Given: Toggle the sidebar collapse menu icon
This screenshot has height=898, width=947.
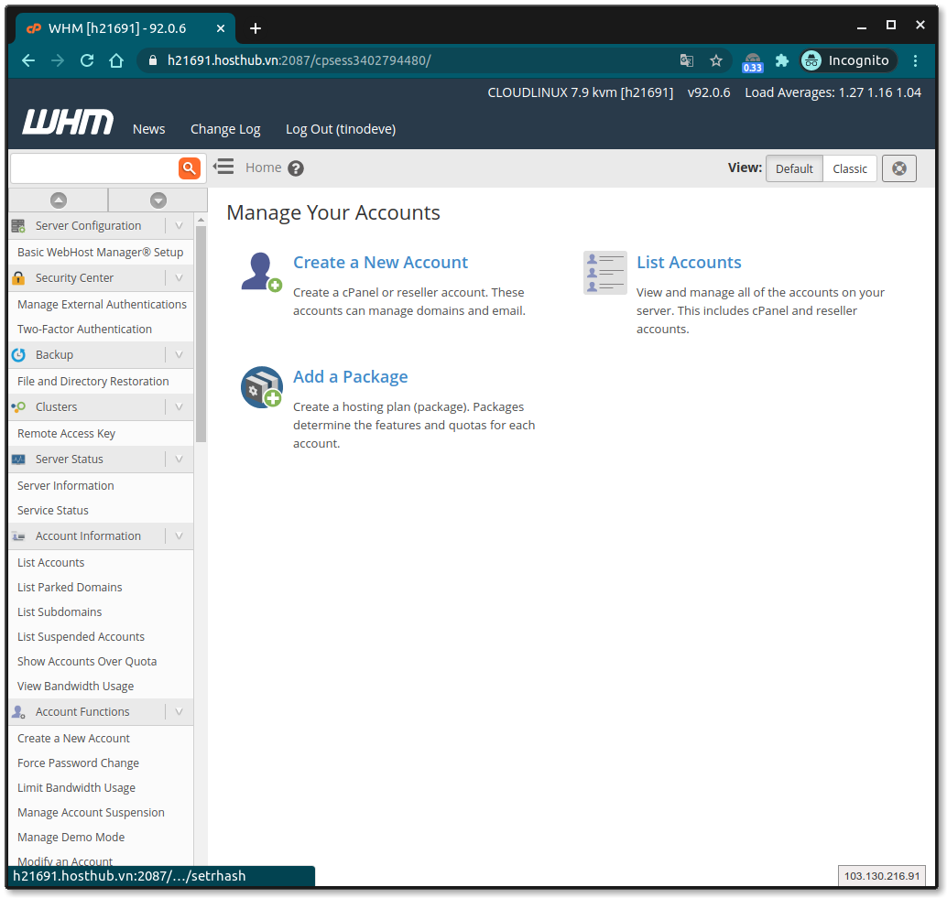Looking at the screenshot, I should tap(223, 167).
